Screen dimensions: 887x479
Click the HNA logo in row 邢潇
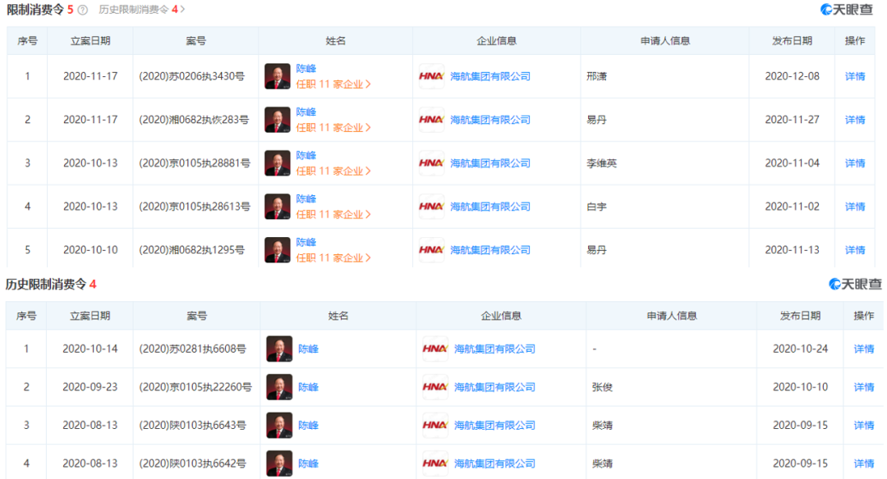tap(431, 76)
